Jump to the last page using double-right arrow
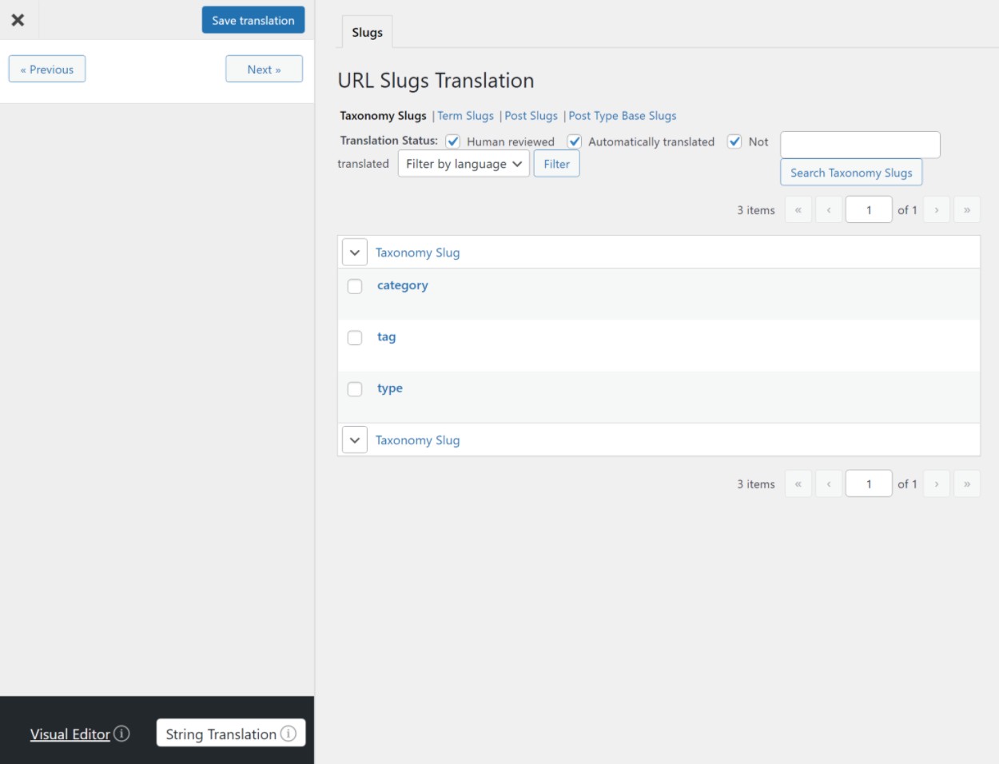 pos(967,209)
